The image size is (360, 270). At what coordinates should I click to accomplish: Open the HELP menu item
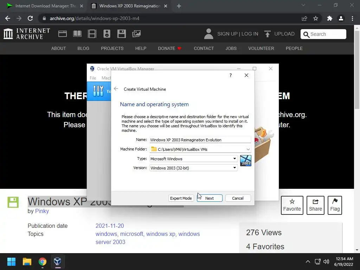click(141, 49)
